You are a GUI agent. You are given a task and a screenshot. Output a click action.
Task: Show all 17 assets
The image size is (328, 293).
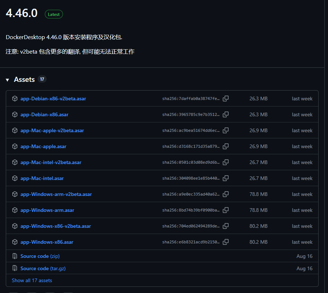pos(32,280)
